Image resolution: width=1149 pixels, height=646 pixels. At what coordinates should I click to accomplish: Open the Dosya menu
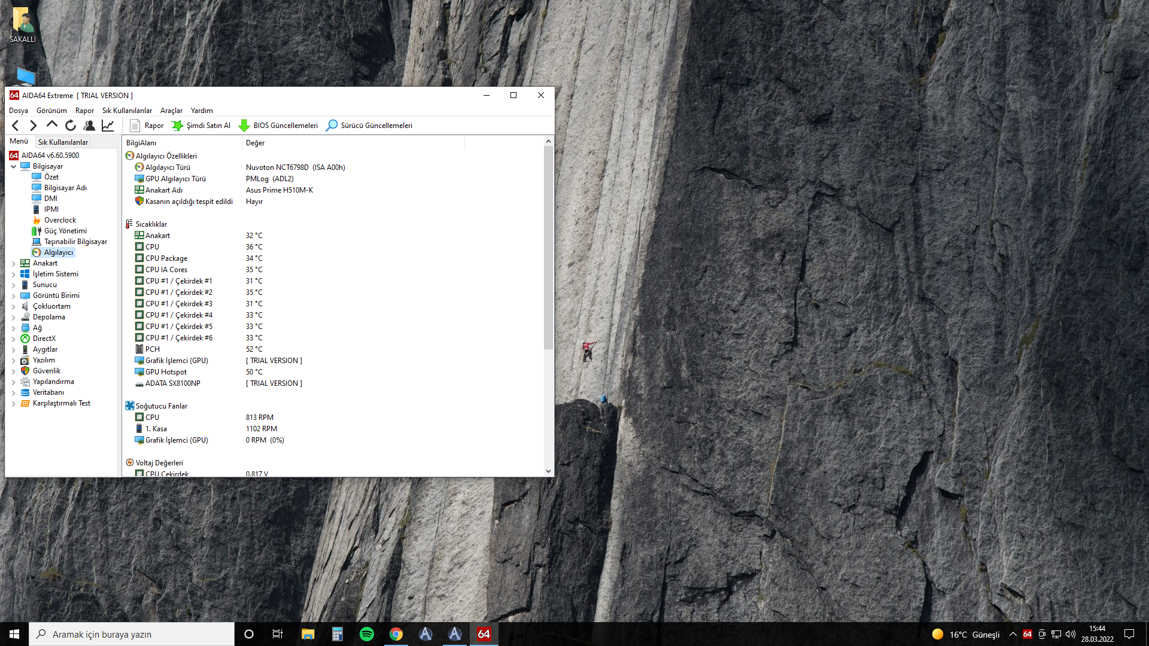[x=19, y=111]
